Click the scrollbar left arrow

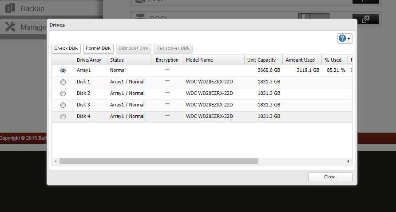(55, 161)
